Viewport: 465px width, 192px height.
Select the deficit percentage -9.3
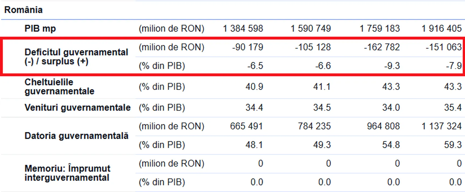click(392, 66)
